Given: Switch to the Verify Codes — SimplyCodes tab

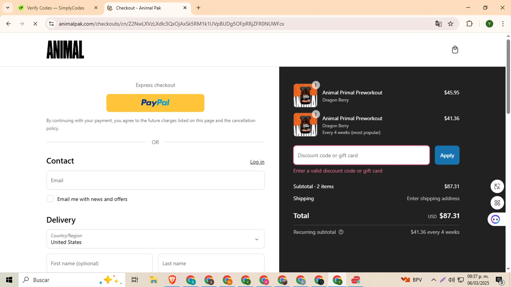Looking at the screenshot, I should point(55,8).
